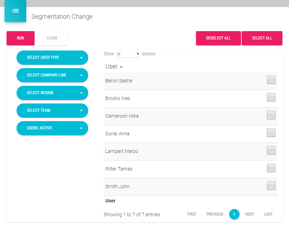Toggle the Smith John checkbox
This screenshot has height=228, width=289.
click(x=271, y=186)
